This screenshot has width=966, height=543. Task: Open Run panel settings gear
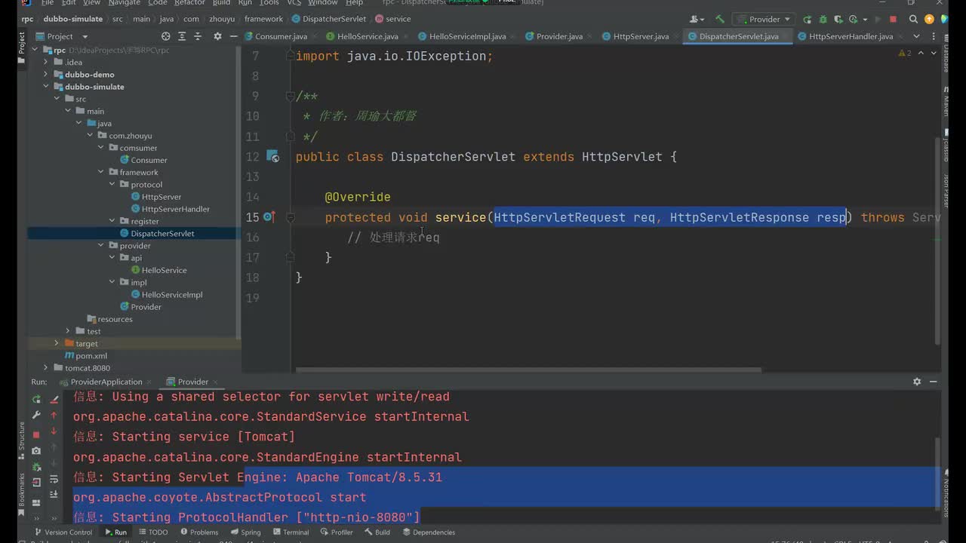(917, 382)
